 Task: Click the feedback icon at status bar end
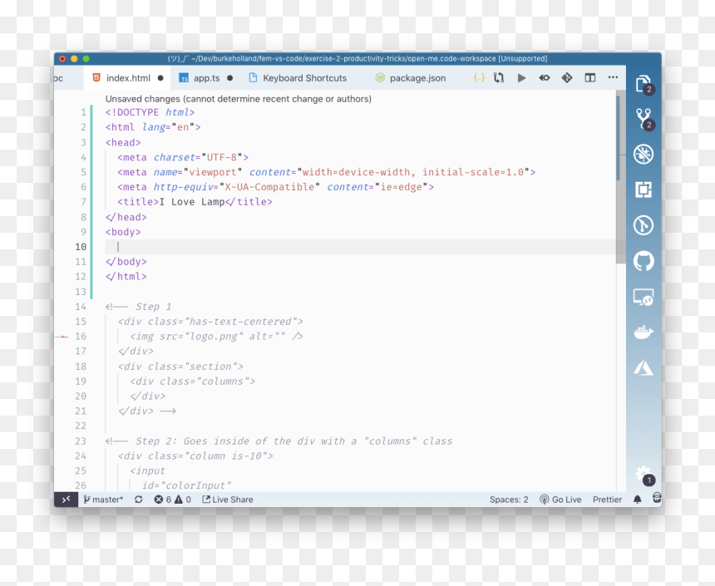(x=657, y=498)
